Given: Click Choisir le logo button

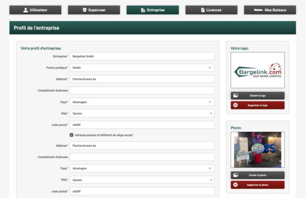Looking at the screenshot, I should tap(258, 96).
